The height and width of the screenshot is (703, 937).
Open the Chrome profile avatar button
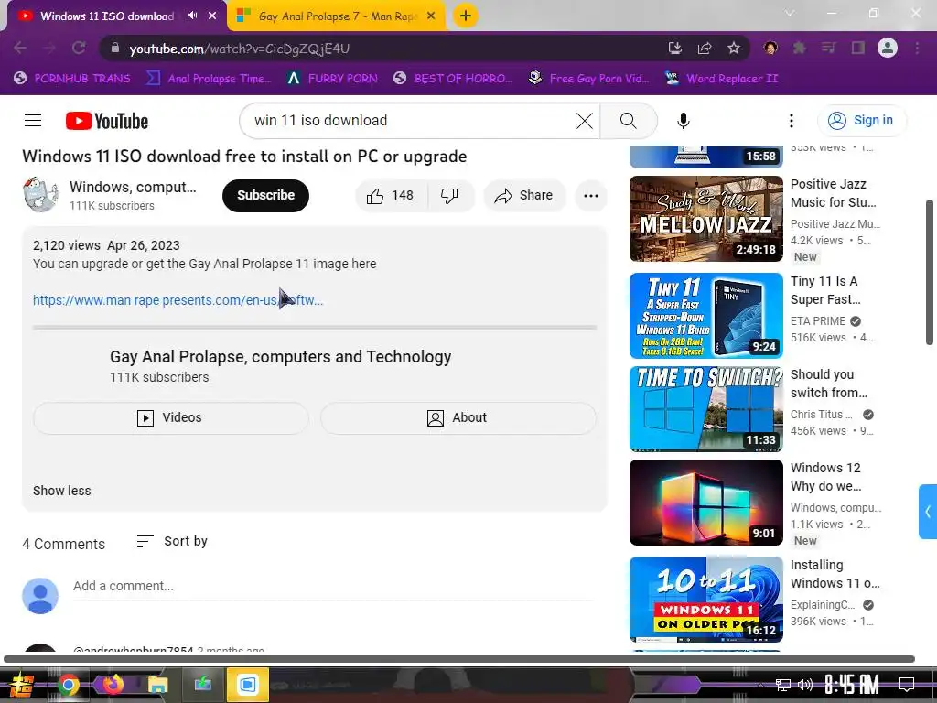point(888,48)
